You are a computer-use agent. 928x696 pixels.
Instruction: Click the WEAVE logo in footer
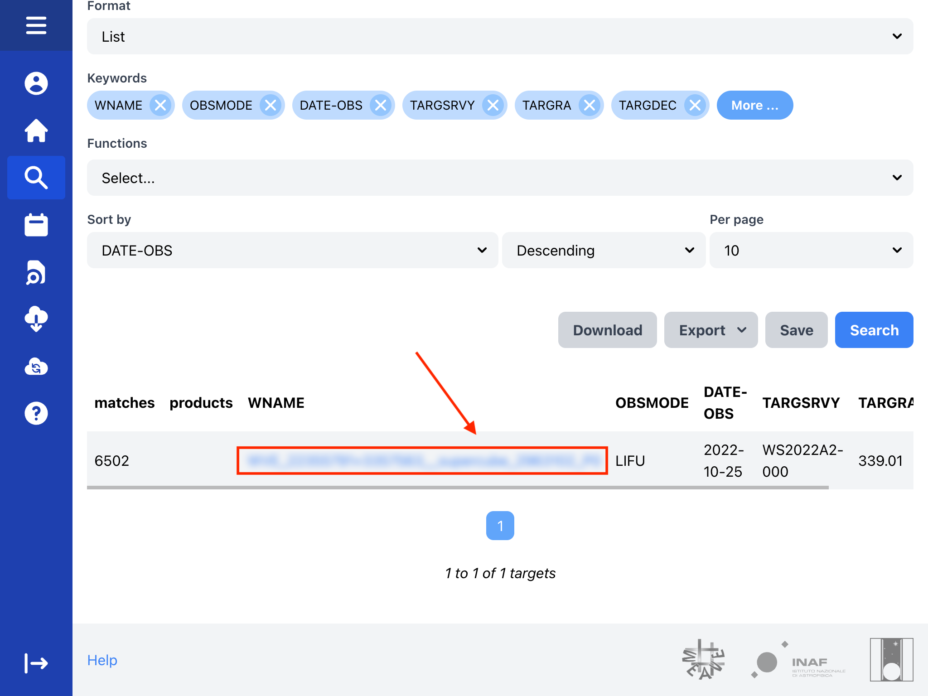(x=703, y=660)
